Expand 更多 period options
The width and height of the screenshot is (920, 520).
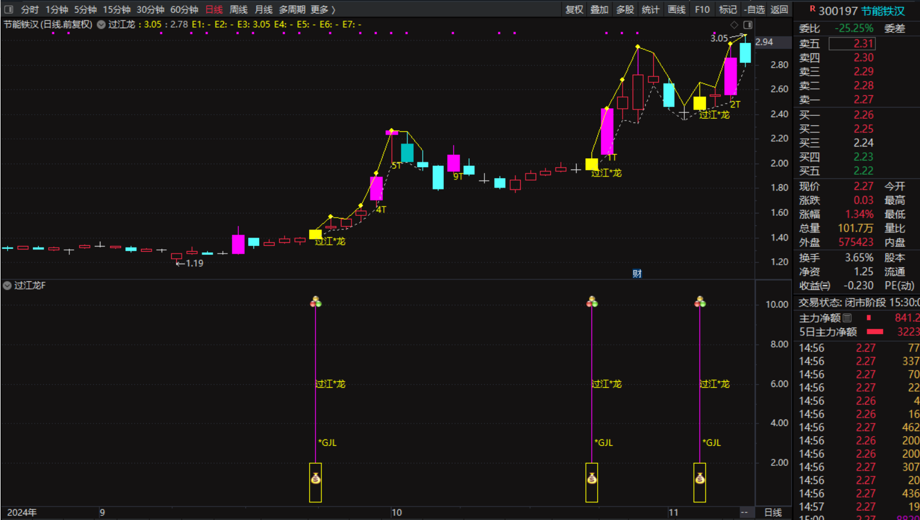[323, 9]
